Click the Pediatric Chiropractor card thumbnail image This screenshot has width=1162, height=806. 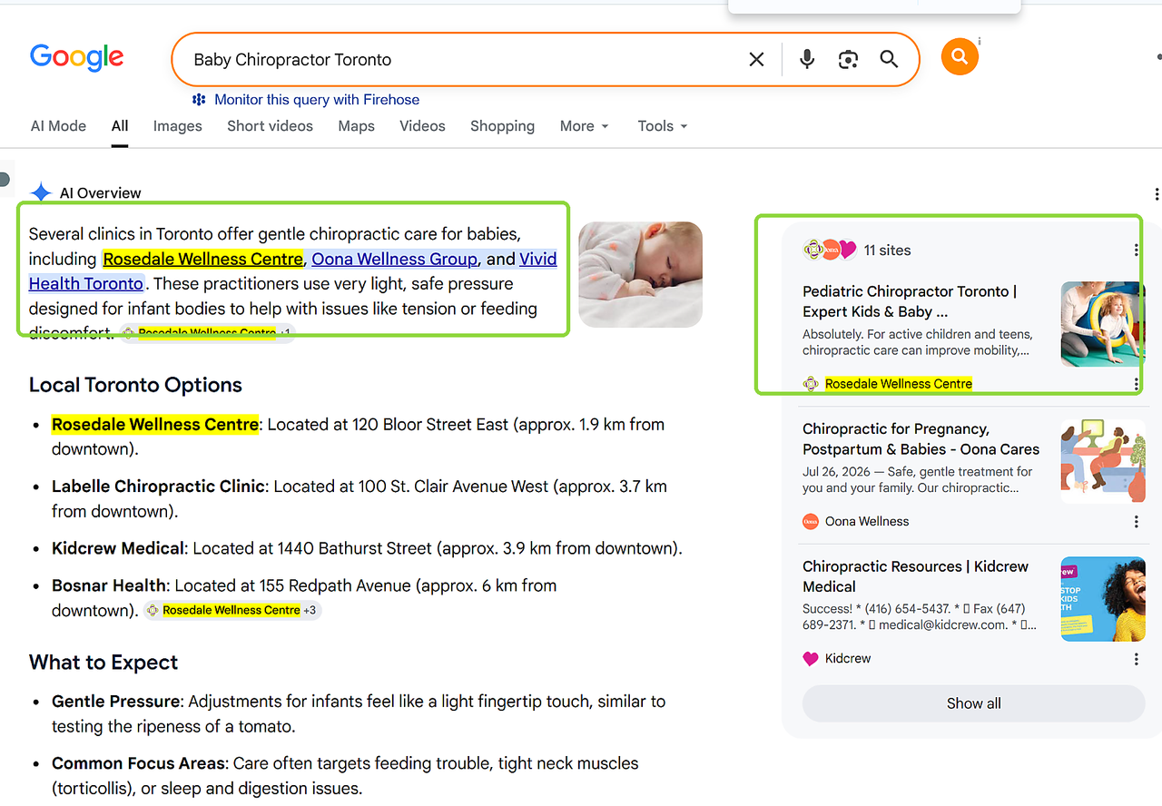click(1103, 324)
